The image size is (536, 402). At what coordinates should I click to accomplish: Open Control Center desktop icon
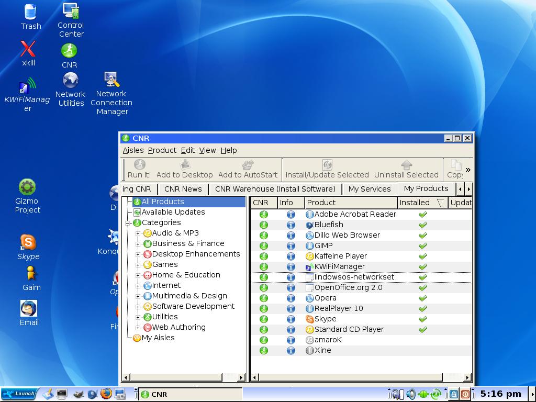click(71, 20)
